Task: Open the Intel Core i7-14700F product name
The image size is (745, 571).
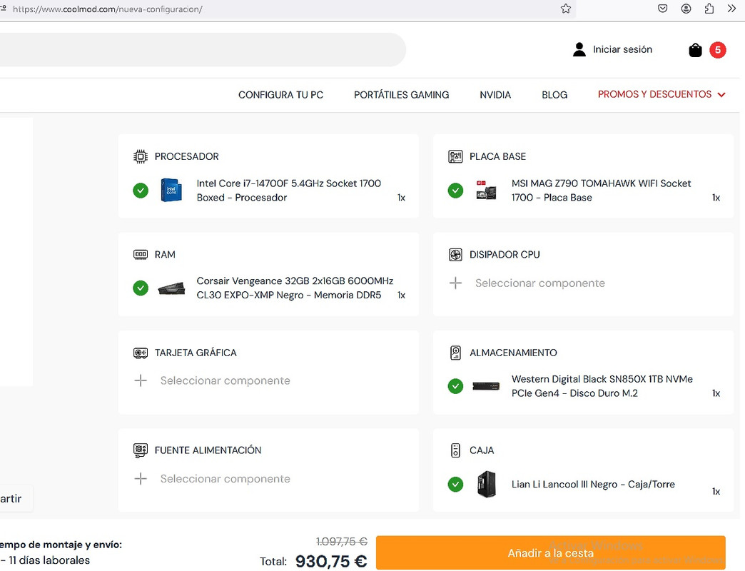Action: click(289, 190)
